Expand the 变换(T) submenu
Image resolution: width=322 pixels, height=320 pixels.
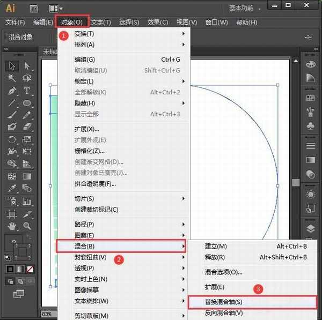tap(129, 34)
